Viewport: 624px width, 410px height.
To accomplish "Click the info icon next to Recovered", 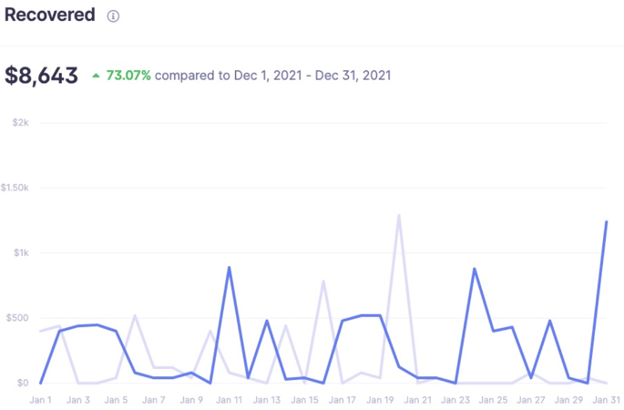I will pos(113,16).
